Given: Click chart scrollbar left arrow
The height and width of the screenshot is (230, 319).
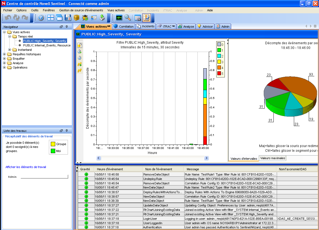Looking at the screenshot, I should (x=99, y=158).
